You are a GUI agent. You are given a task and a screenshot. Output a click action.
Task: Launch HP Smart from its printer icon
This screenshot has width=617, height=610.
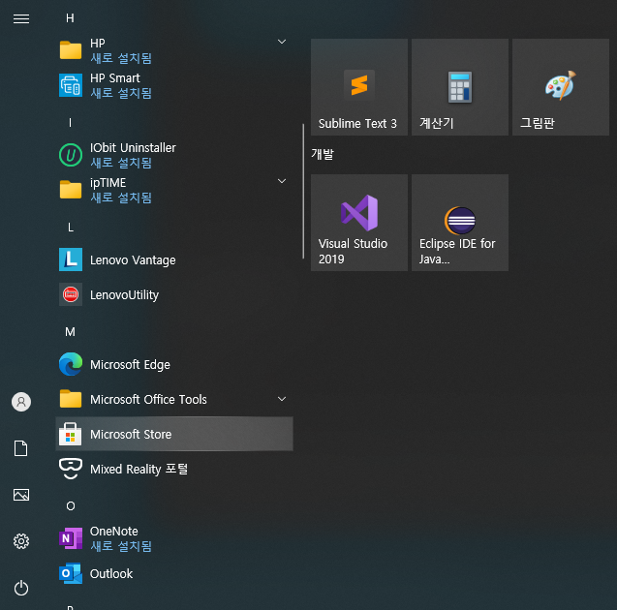[71, 85]
